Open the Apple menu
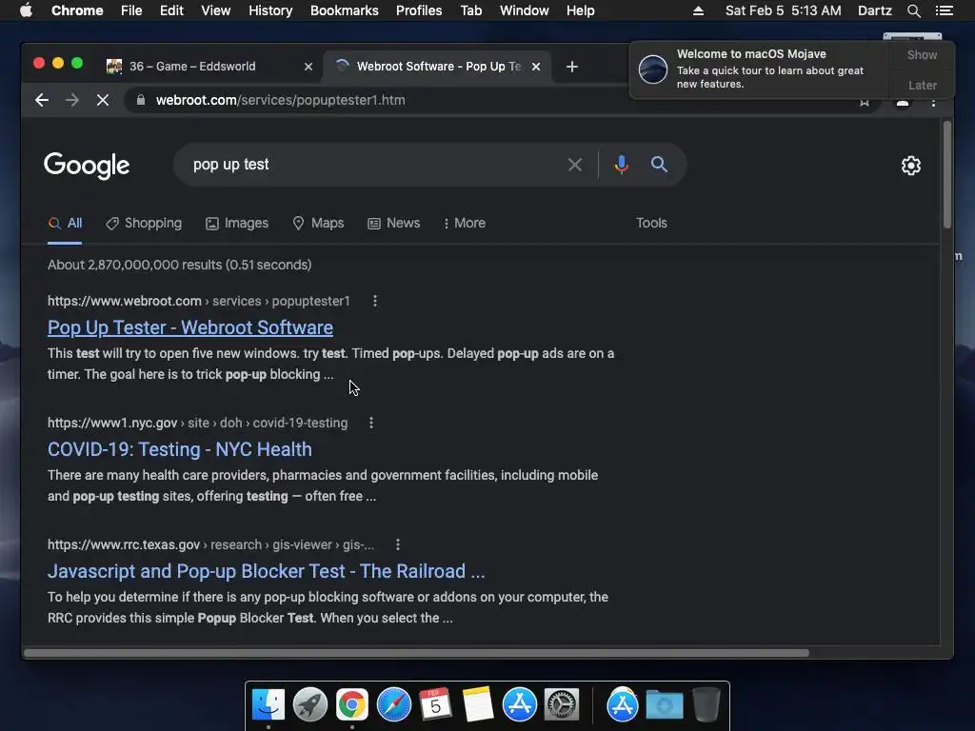Screen dimensions: 975x731 26,10
